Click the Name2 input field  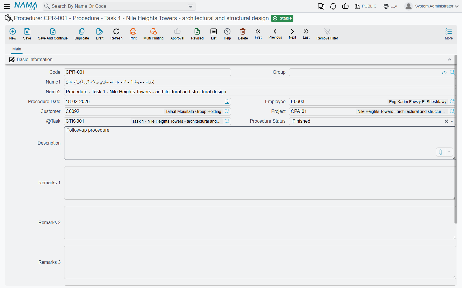pyautogui.click(x=260, y=92)
